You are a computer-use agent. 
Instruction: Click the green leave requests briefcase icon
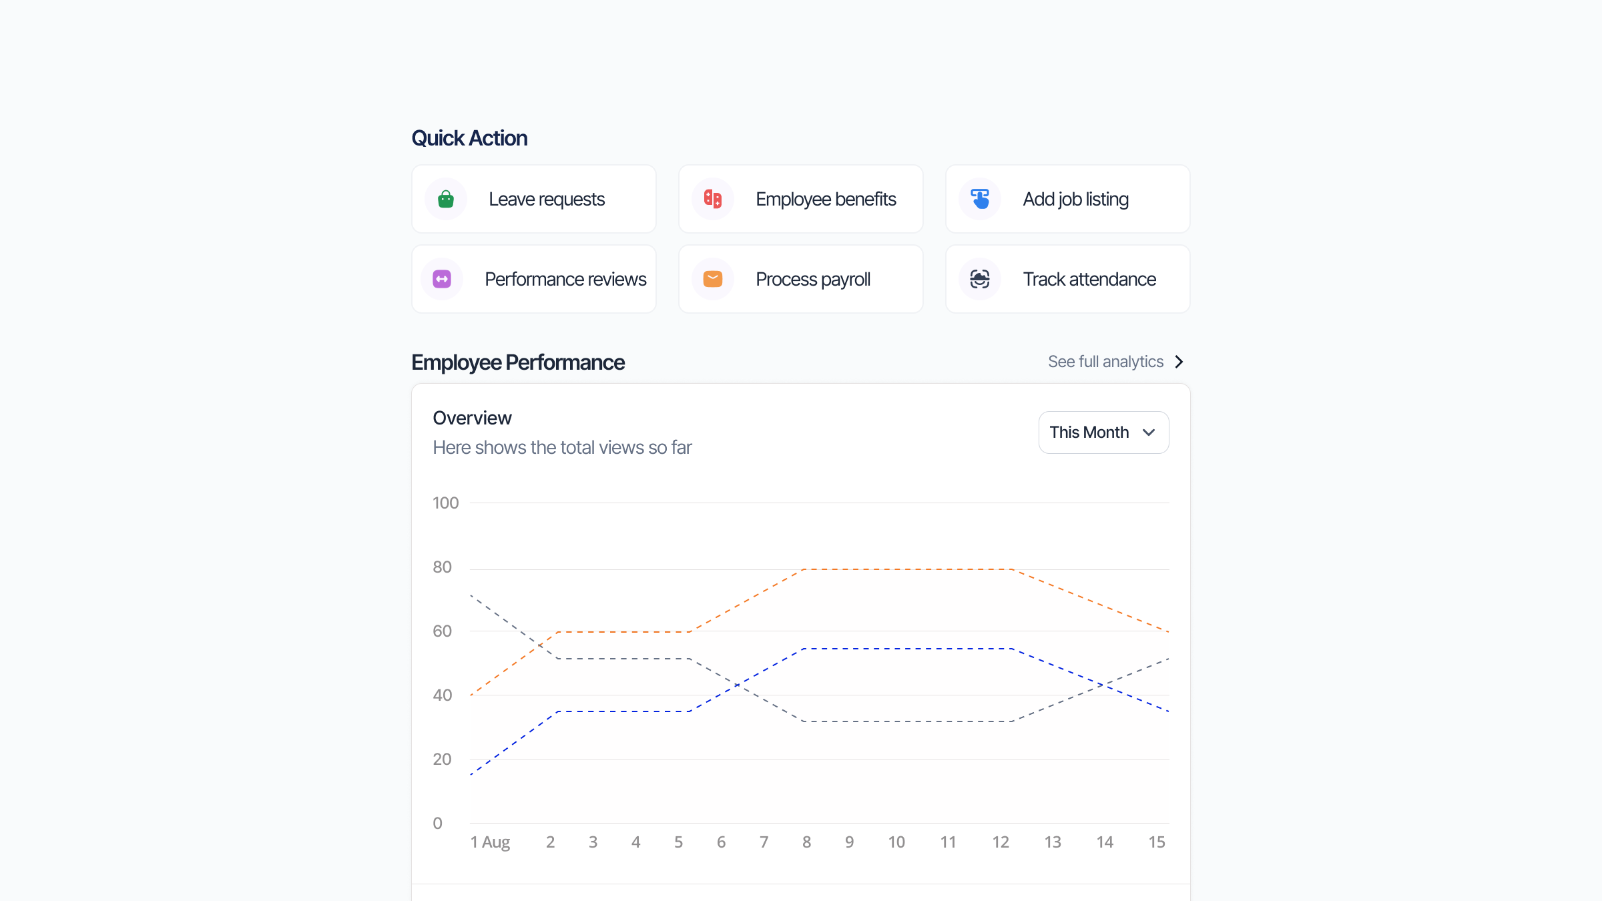(x=445, y=198)
